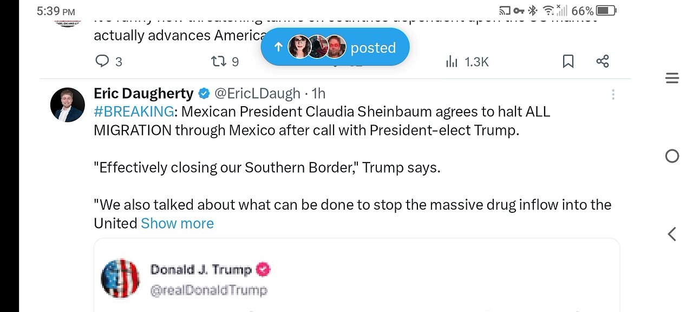Open Android recent apps button

(672, 79)
